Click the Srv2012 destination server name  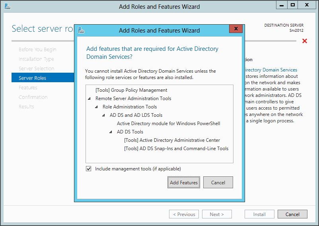296,31
